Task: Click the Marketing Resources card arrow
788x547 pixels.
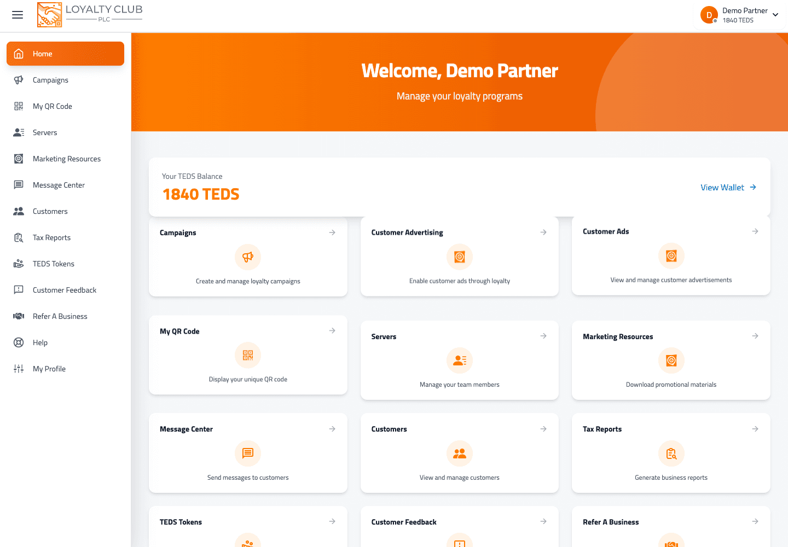Action: [755, 336]
